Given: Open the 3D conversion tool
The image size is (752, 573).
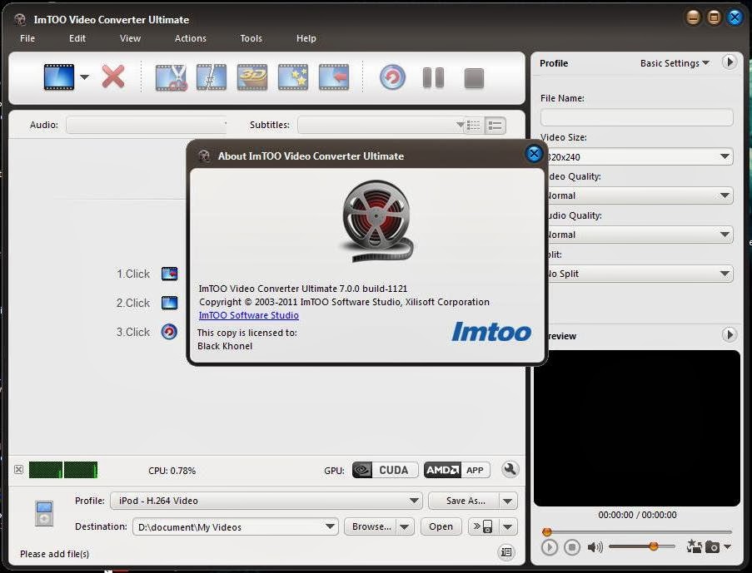Looking at the screenshot, I should [252, 77].
